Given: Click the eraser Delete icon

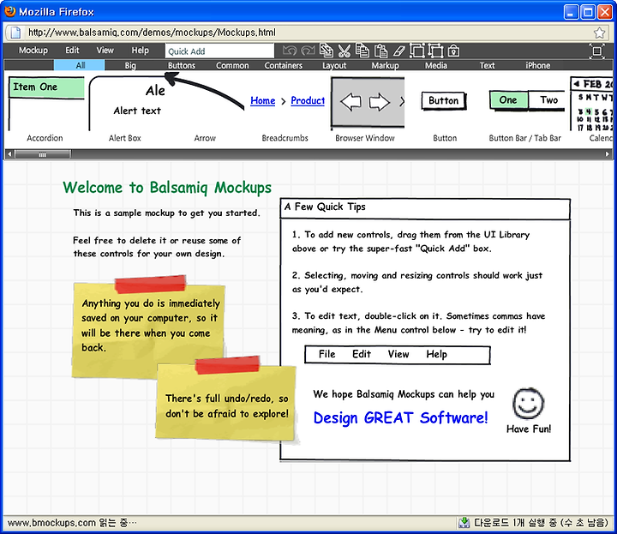Looking at the screenshot, I should (x=398, y=51).
